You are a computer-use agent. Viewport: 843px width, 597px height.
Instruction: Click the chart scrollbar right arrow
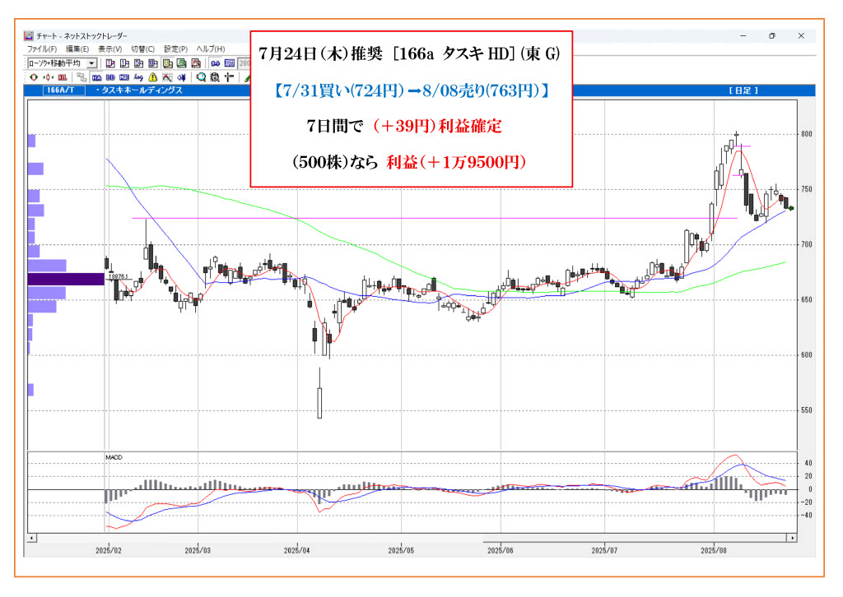pos(792,538)
